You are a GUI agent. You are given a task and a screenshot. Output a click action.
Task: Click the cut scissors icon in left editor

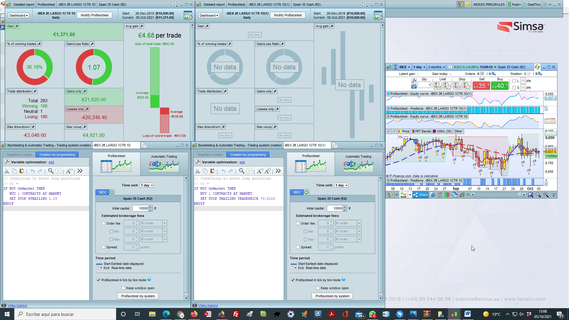coord(7,171)
